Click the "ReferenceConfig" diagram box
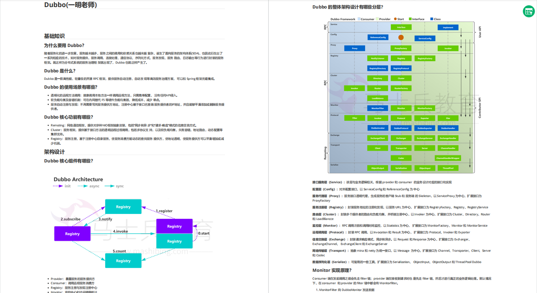The height and width of the screenshot is (293, 537). (x=378, y=37)
